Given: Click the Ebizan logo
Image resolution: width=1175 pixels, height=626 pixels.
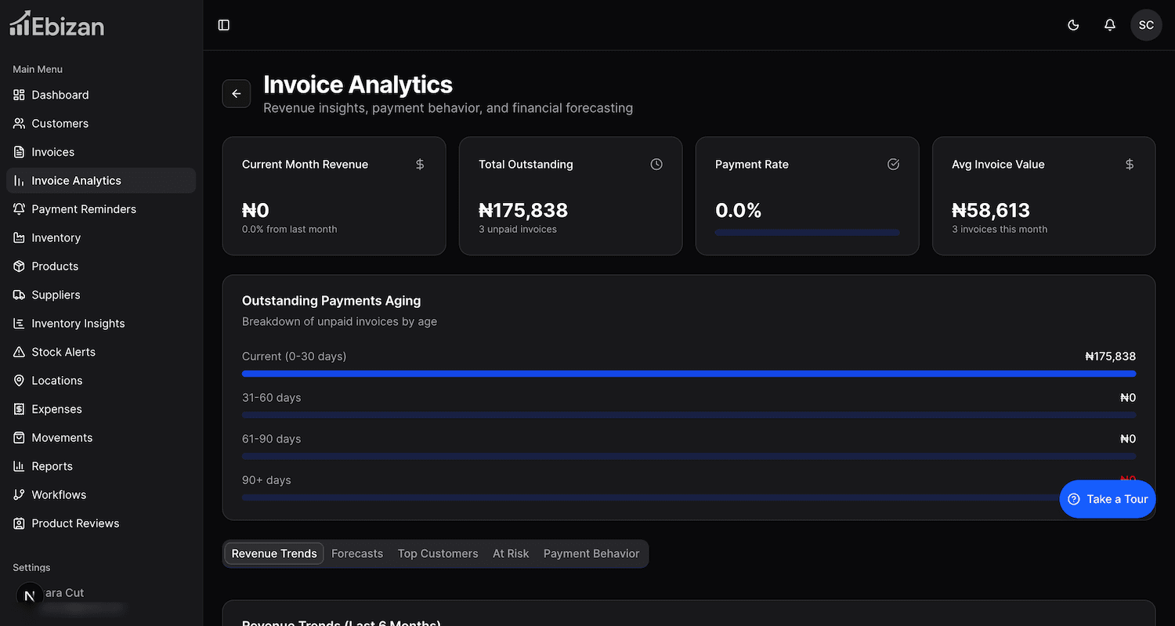Looking at the screenshot, I should (x=56, y=24).
